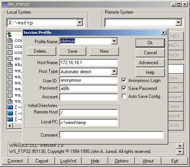The width and height of the screenshot is (190, 167).
Task: Click Cancel in the Session Profile dialog
Action: pos(150,53)
